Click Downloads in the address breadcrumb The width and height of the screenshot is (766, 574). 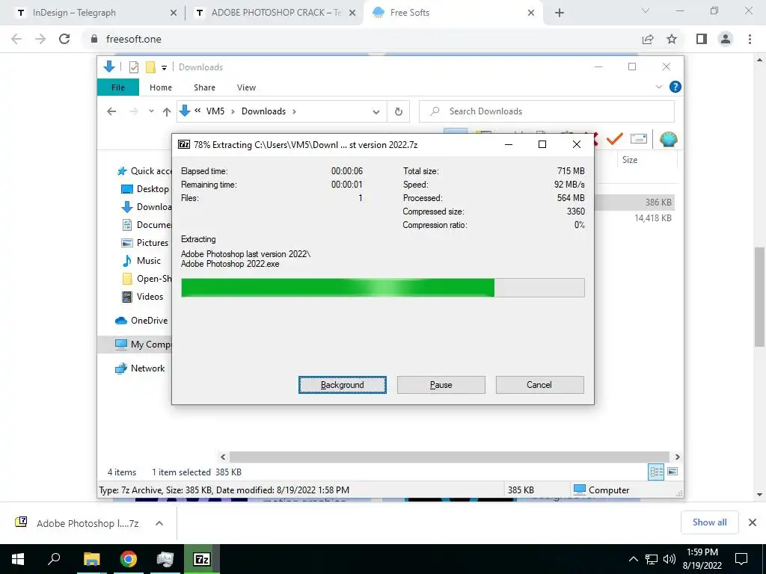(263, 111)
